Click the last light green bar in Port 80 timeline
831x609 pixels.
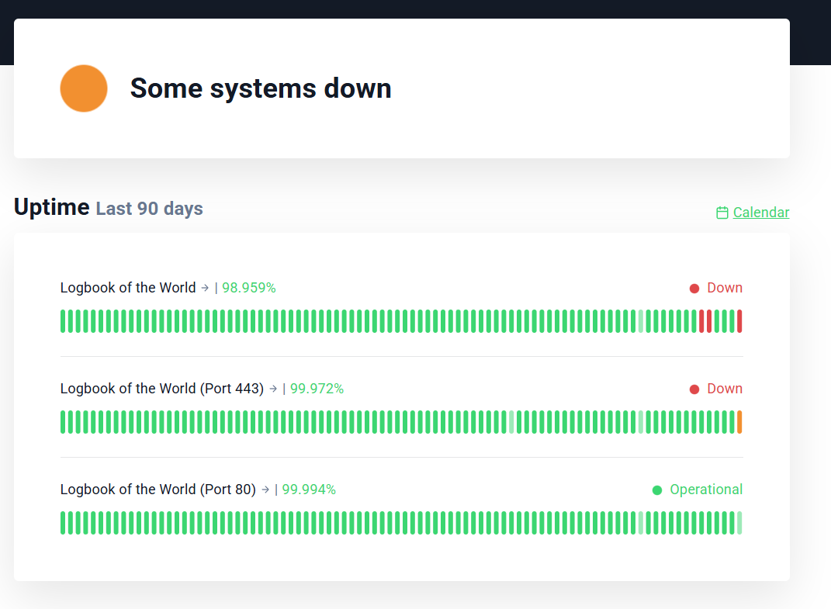click(x=739, y=523)
